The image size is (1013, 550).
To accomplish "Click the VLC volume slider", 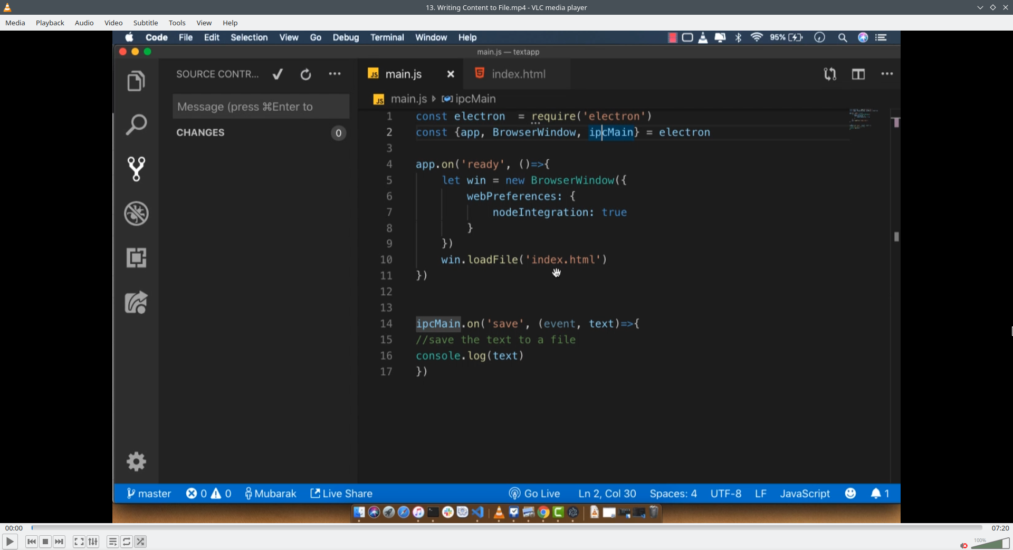I will coord(990,543).
